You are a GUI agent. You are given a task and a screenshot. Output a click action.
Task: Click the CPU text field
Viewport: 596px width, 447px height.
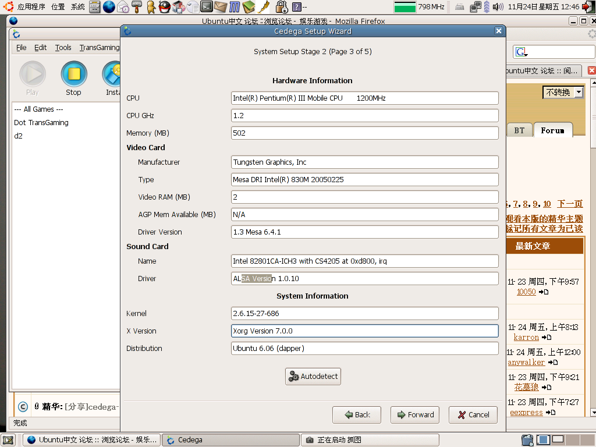[x=364, y=98]
